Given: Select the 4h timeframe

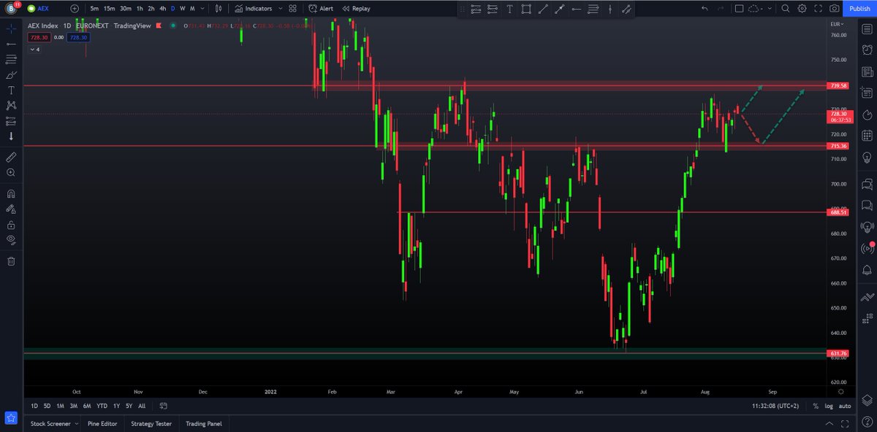Looking at the screenshot, I should point(162,9).
